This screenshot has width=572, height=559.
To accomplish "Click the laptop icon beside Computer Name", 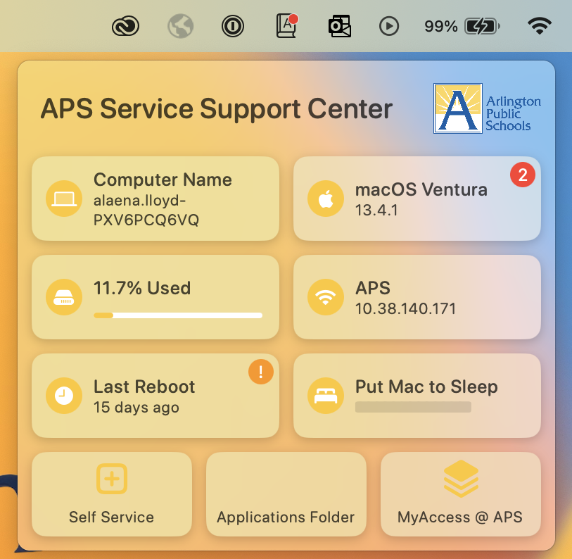I will tap(64, 199).
